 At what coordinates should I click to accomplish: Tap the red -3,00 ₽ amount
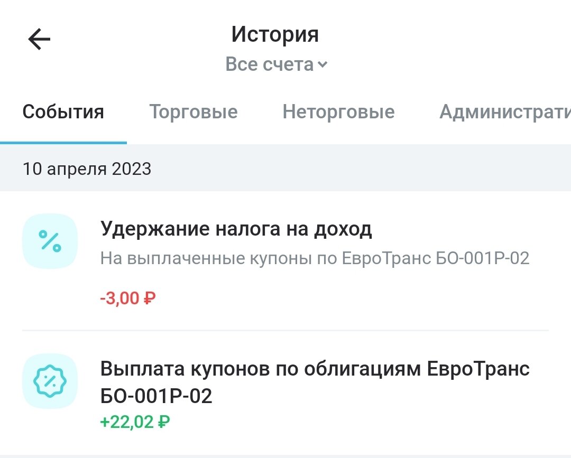(127, 297)
